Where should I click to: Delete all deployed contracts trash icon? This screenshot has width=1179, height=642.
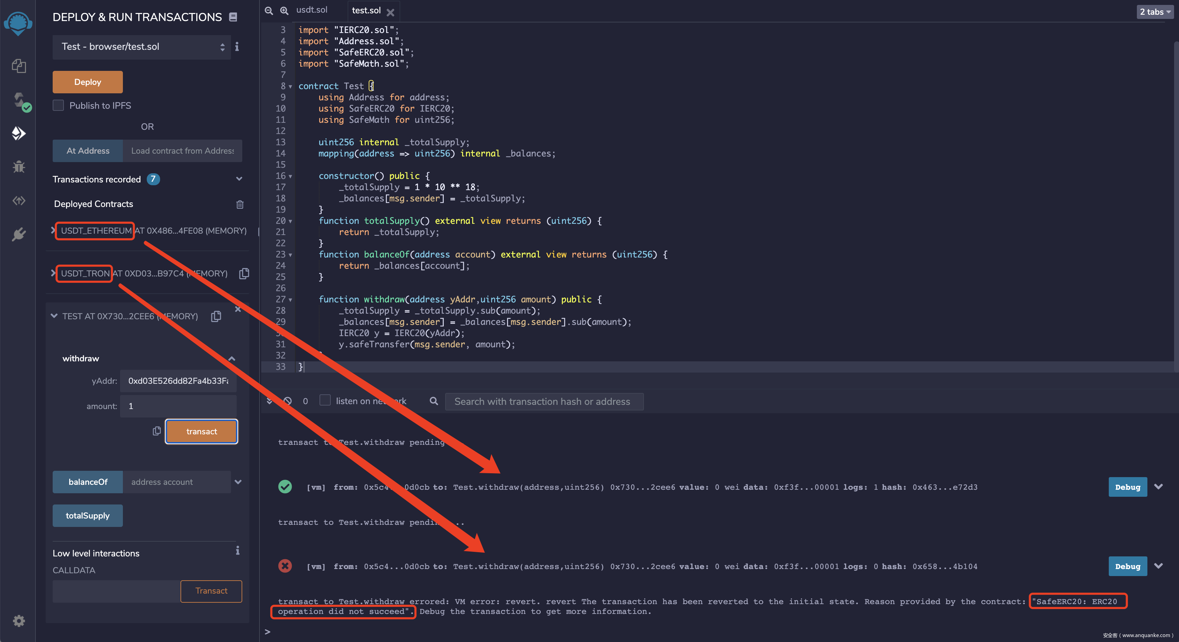point(240,205)
